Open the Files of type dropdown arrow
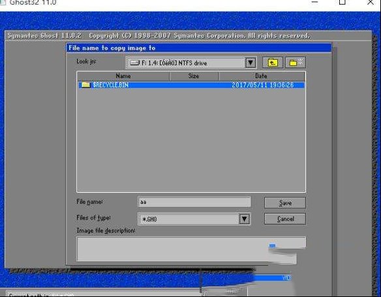This screenshot has height=297, width=381. coord(245,219)
